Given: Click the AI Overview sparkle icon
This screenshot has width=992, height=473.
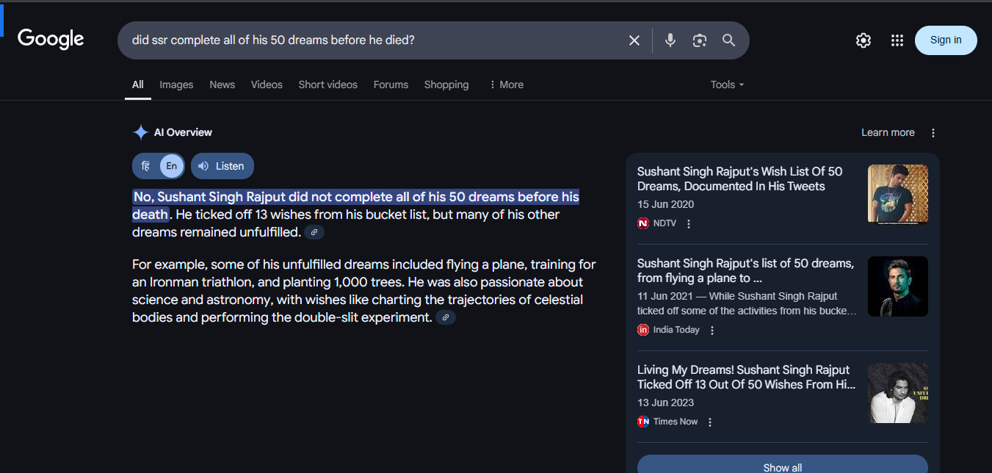Looking at the screenshot, I should [140, 132].
